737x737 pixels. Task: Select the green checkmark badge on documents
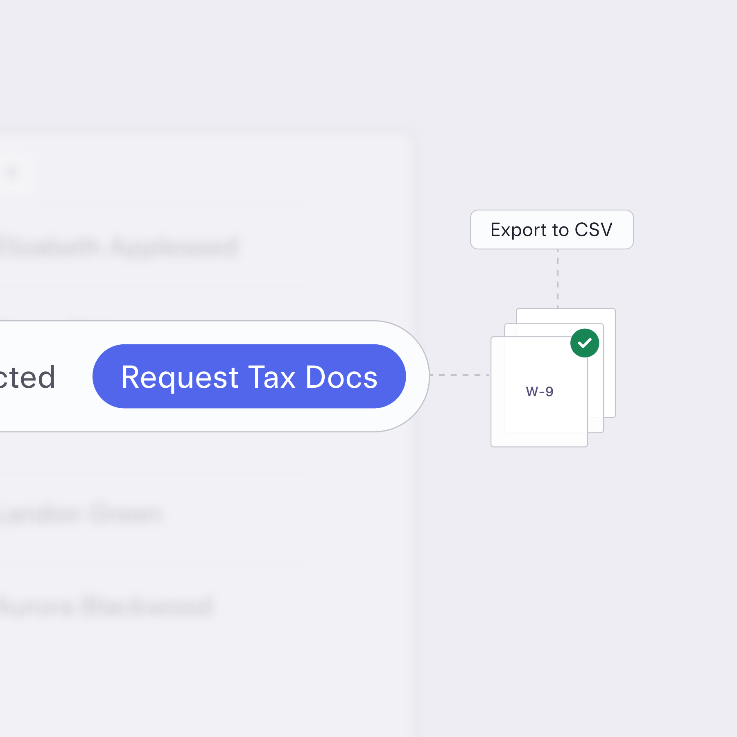[x=585, y=343]
